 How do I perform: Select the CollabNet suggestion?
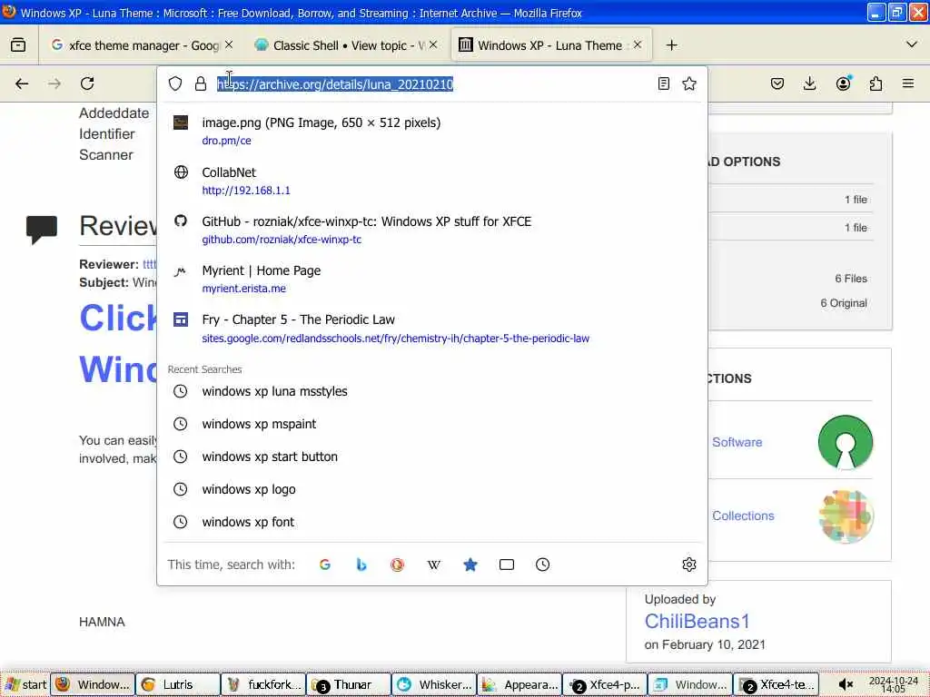pyautogui.click(x=432, y=181)
